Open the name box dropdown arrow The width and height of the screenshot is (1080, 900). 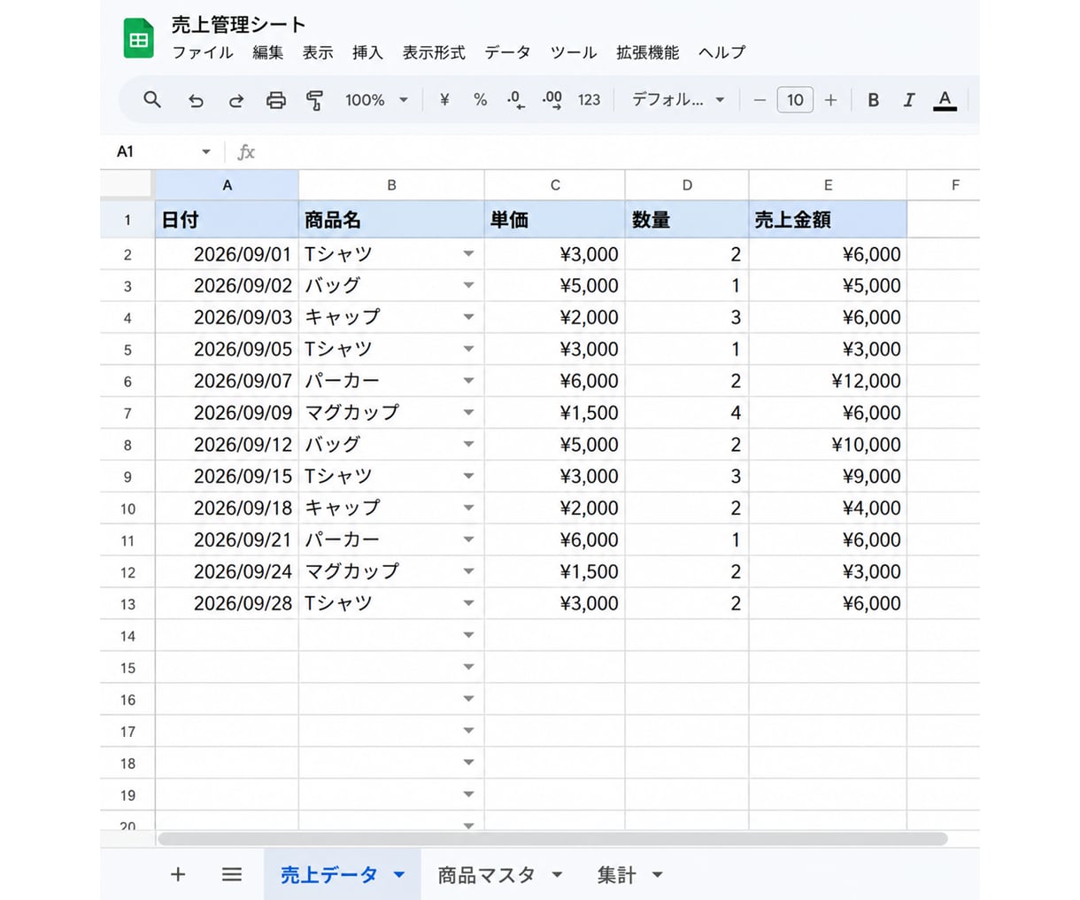point(205,151)
